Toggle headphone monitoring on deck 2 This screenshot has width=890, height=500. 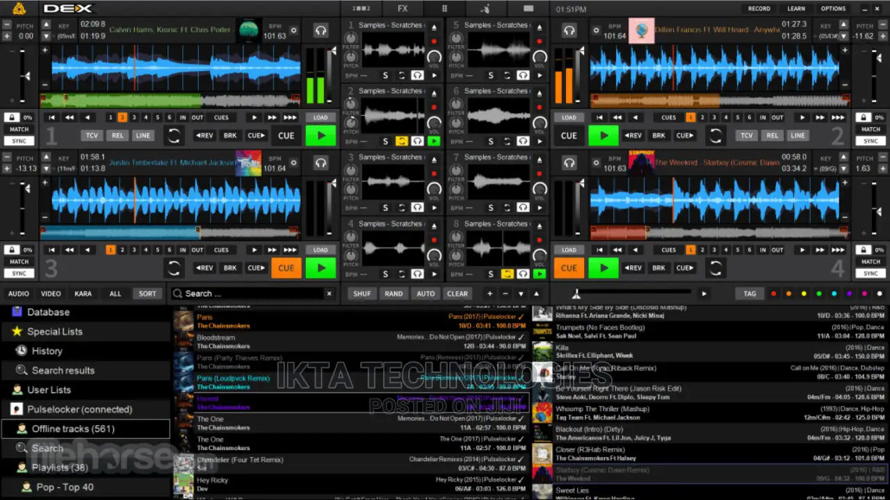569,31
